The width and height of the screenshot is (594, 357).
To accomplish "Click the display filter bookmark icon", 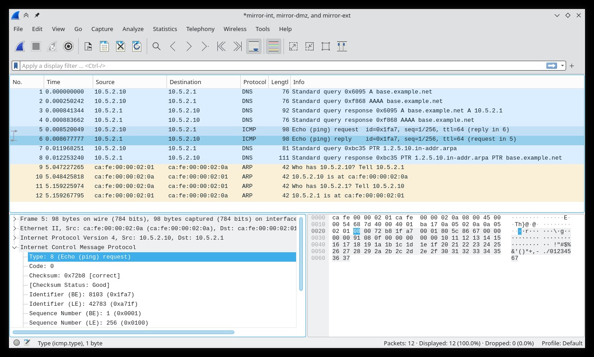I will tap(16, 66).
